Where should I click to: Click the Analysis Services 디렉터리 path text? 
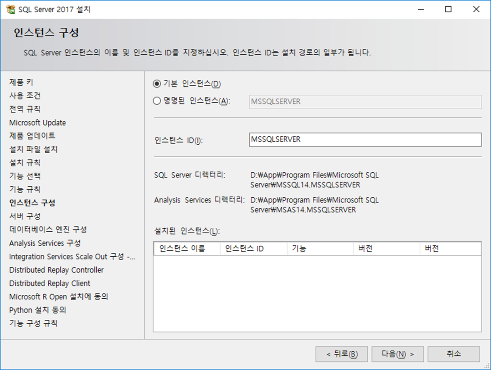click(315, 205)
